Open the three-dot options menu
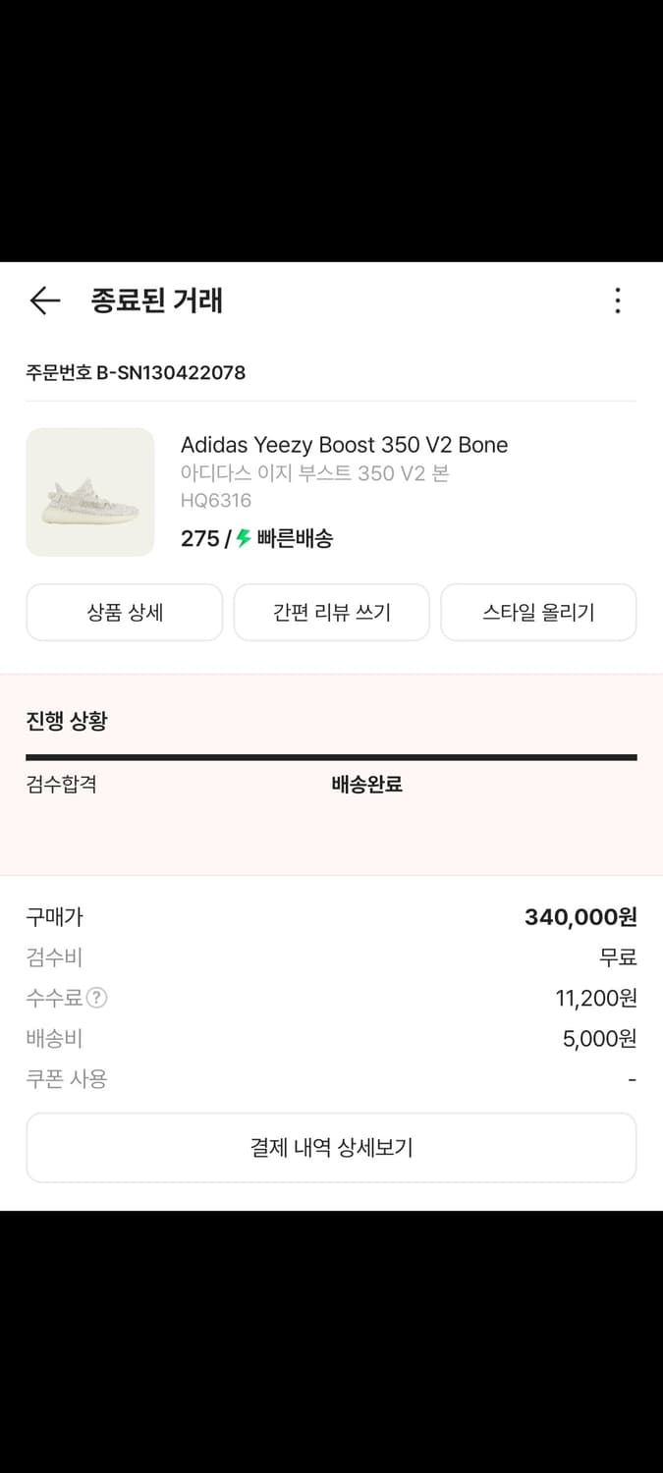The image size is (663, 1473). 617,301
